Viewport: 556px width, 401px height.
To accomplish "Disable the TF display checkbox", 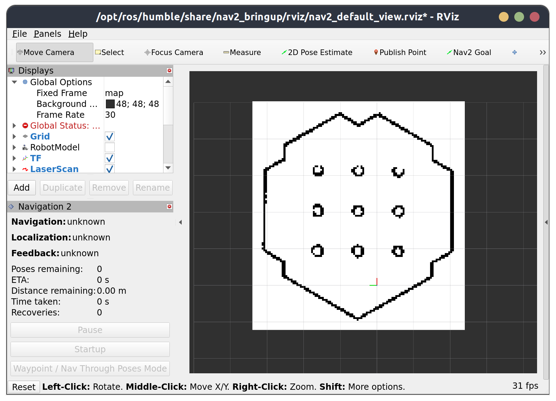I will click(110, 158).
